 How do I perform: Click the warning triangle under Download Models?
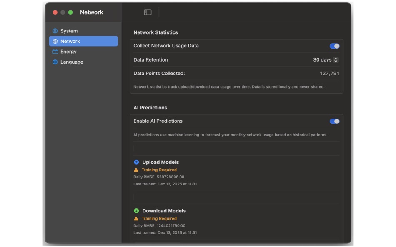(x=135, y=218)
